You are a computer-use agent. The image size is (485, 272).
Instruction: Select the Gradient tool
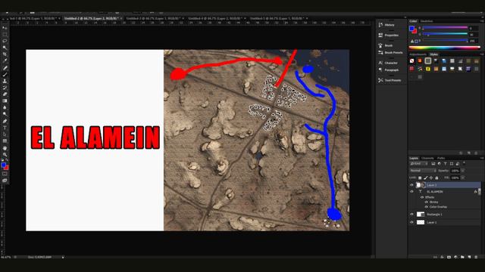pos(5,100)
